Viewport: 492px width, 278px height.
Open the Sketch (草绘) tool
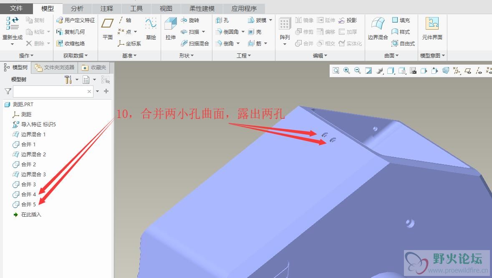point(151,28)
